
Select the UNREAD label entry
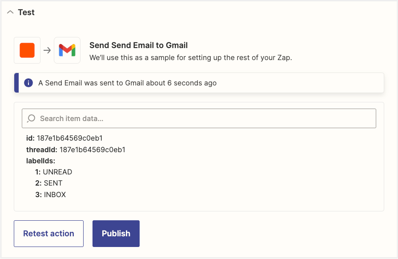(53, 172)
